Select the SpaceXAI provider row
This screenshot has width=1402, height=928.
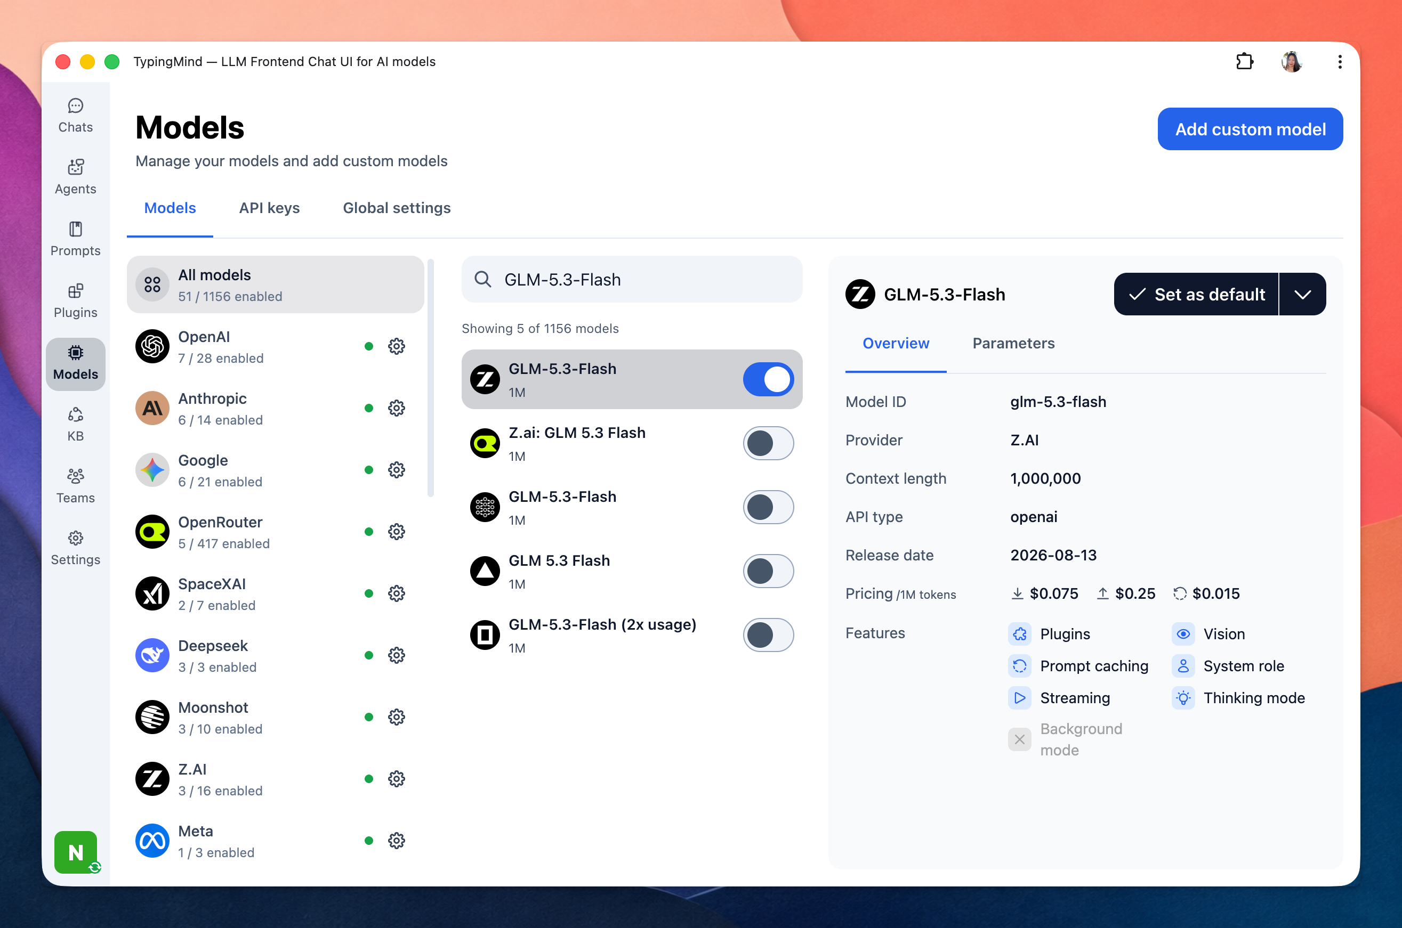point(275,593)
